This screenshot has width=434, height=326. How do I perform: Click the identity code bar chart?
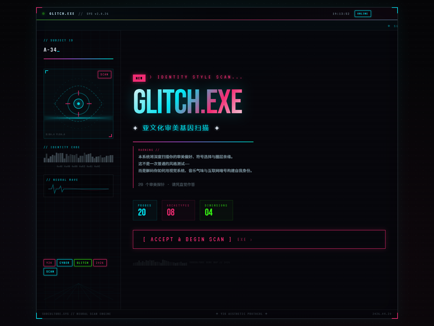tap(78, 158)
